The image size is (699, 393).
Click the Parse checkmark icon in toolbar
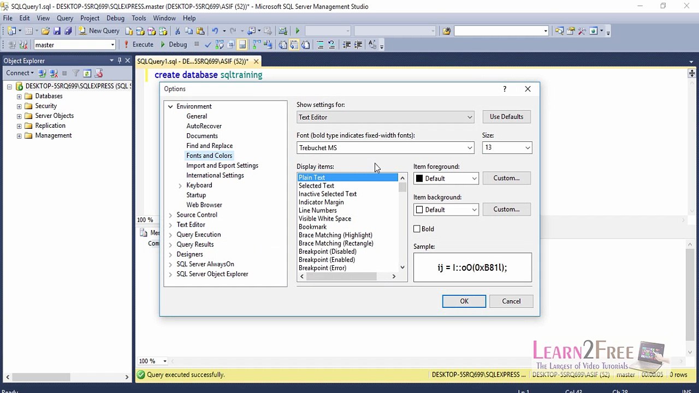(208, 45)
